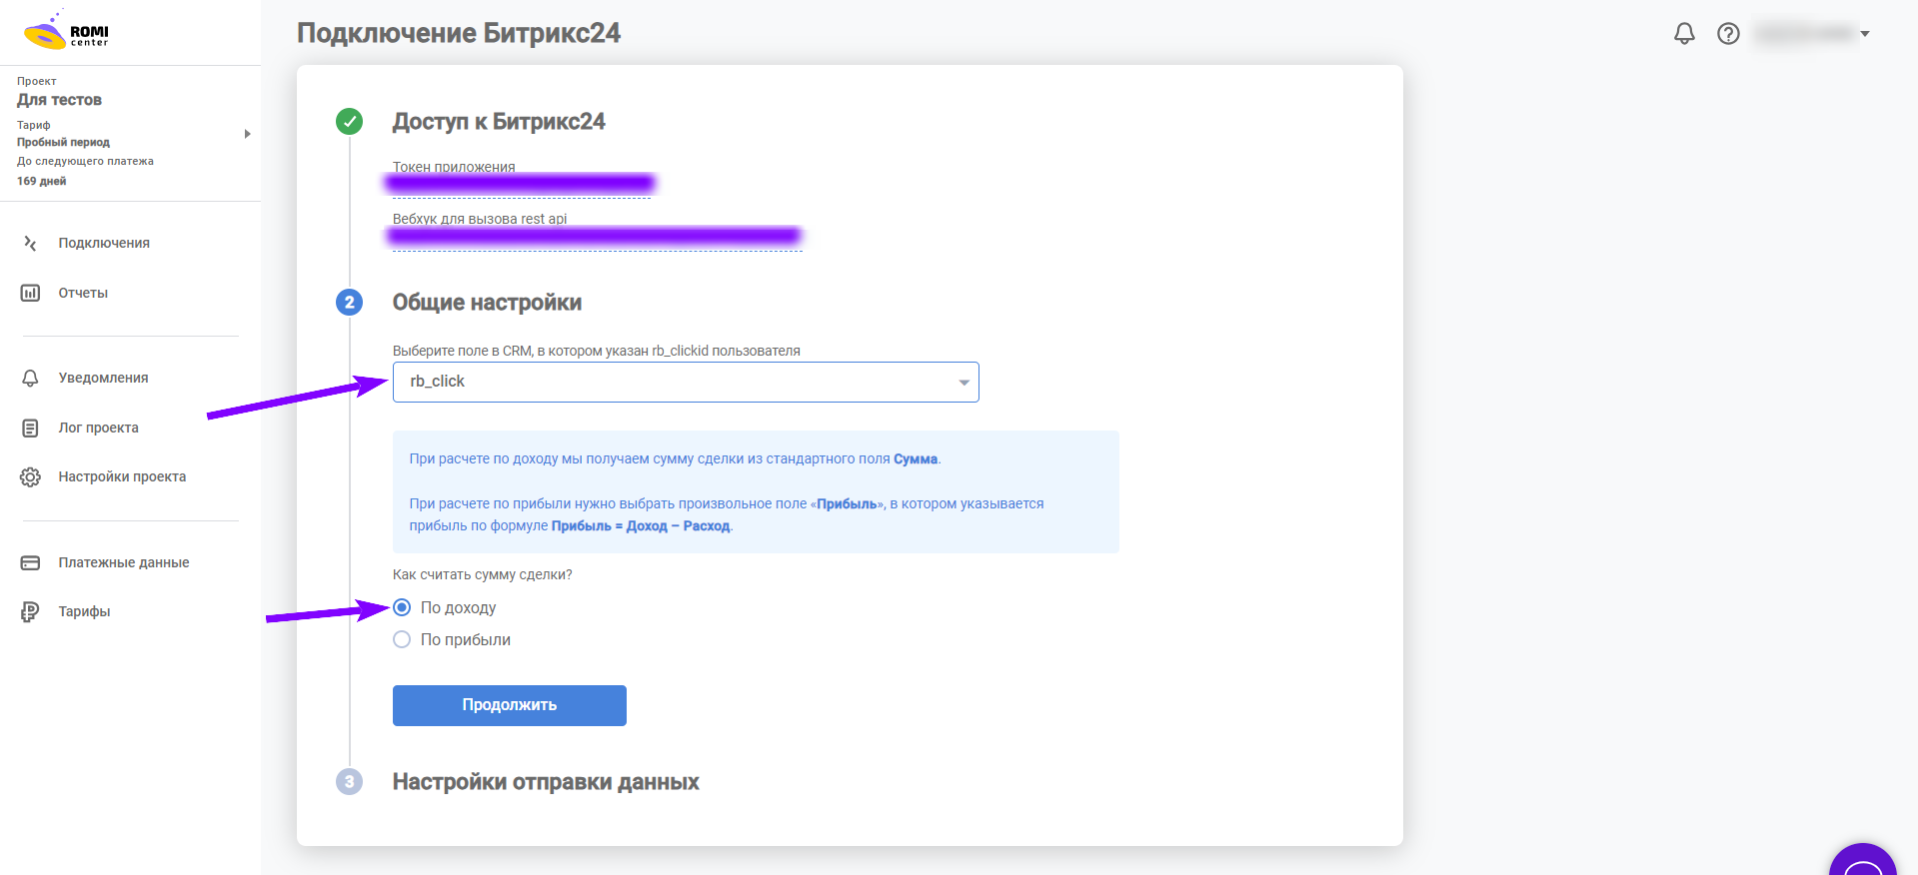Viewport: 1918px width, 875px height.
Task: Click the Лог проекта document icon
Action: click(x=30, y=428)
